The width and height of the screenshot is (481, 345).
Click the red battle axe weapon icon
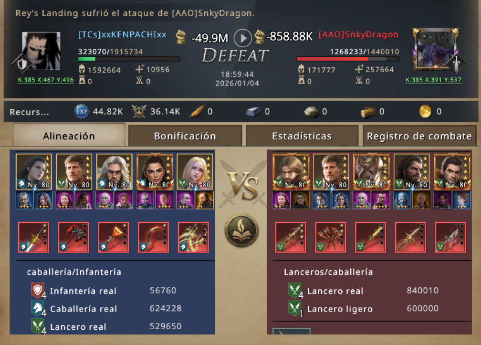pos(73,237)
